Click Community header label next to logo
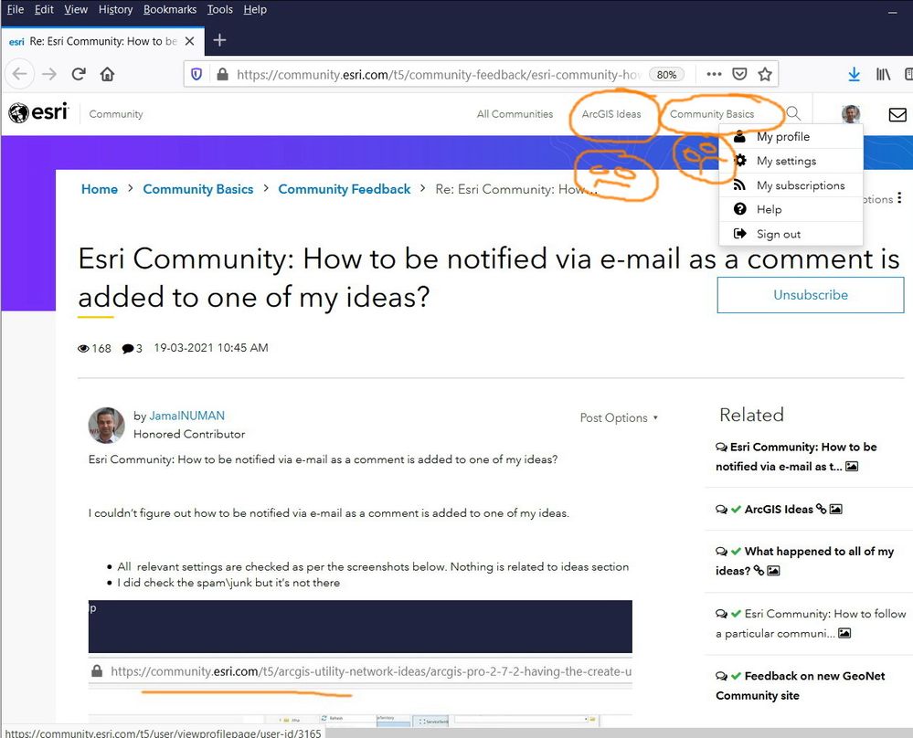Viewport: 913px width, 738px height. point(116,114)
